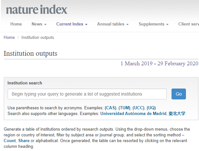Expand the Current Index dropdown menu
Image resolution: width=199 pixels, height=151 pixels.
pyautogui.click(x=72, y=24)
